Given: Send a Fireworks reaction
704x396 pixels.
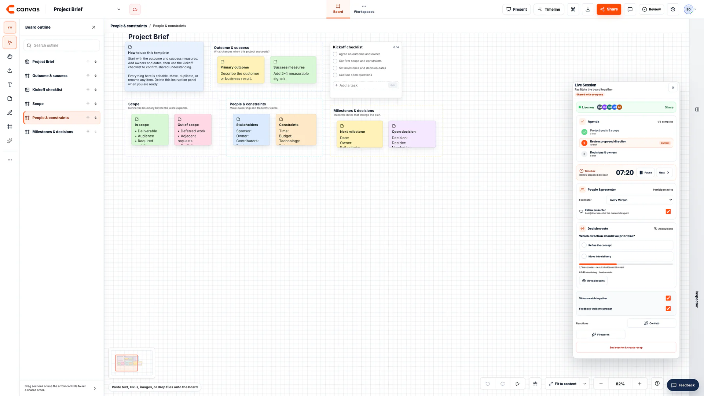Looking at the screenshot, I should pos(601,335).
